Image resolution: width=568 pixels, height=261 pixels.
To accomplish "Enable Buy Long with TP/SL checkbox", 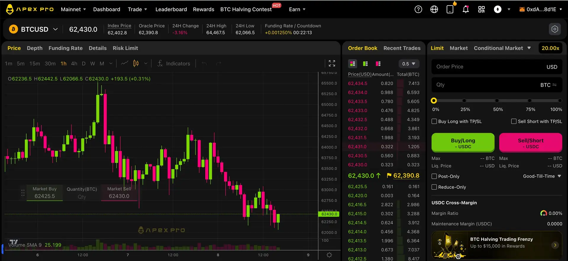I will [434, 121].
